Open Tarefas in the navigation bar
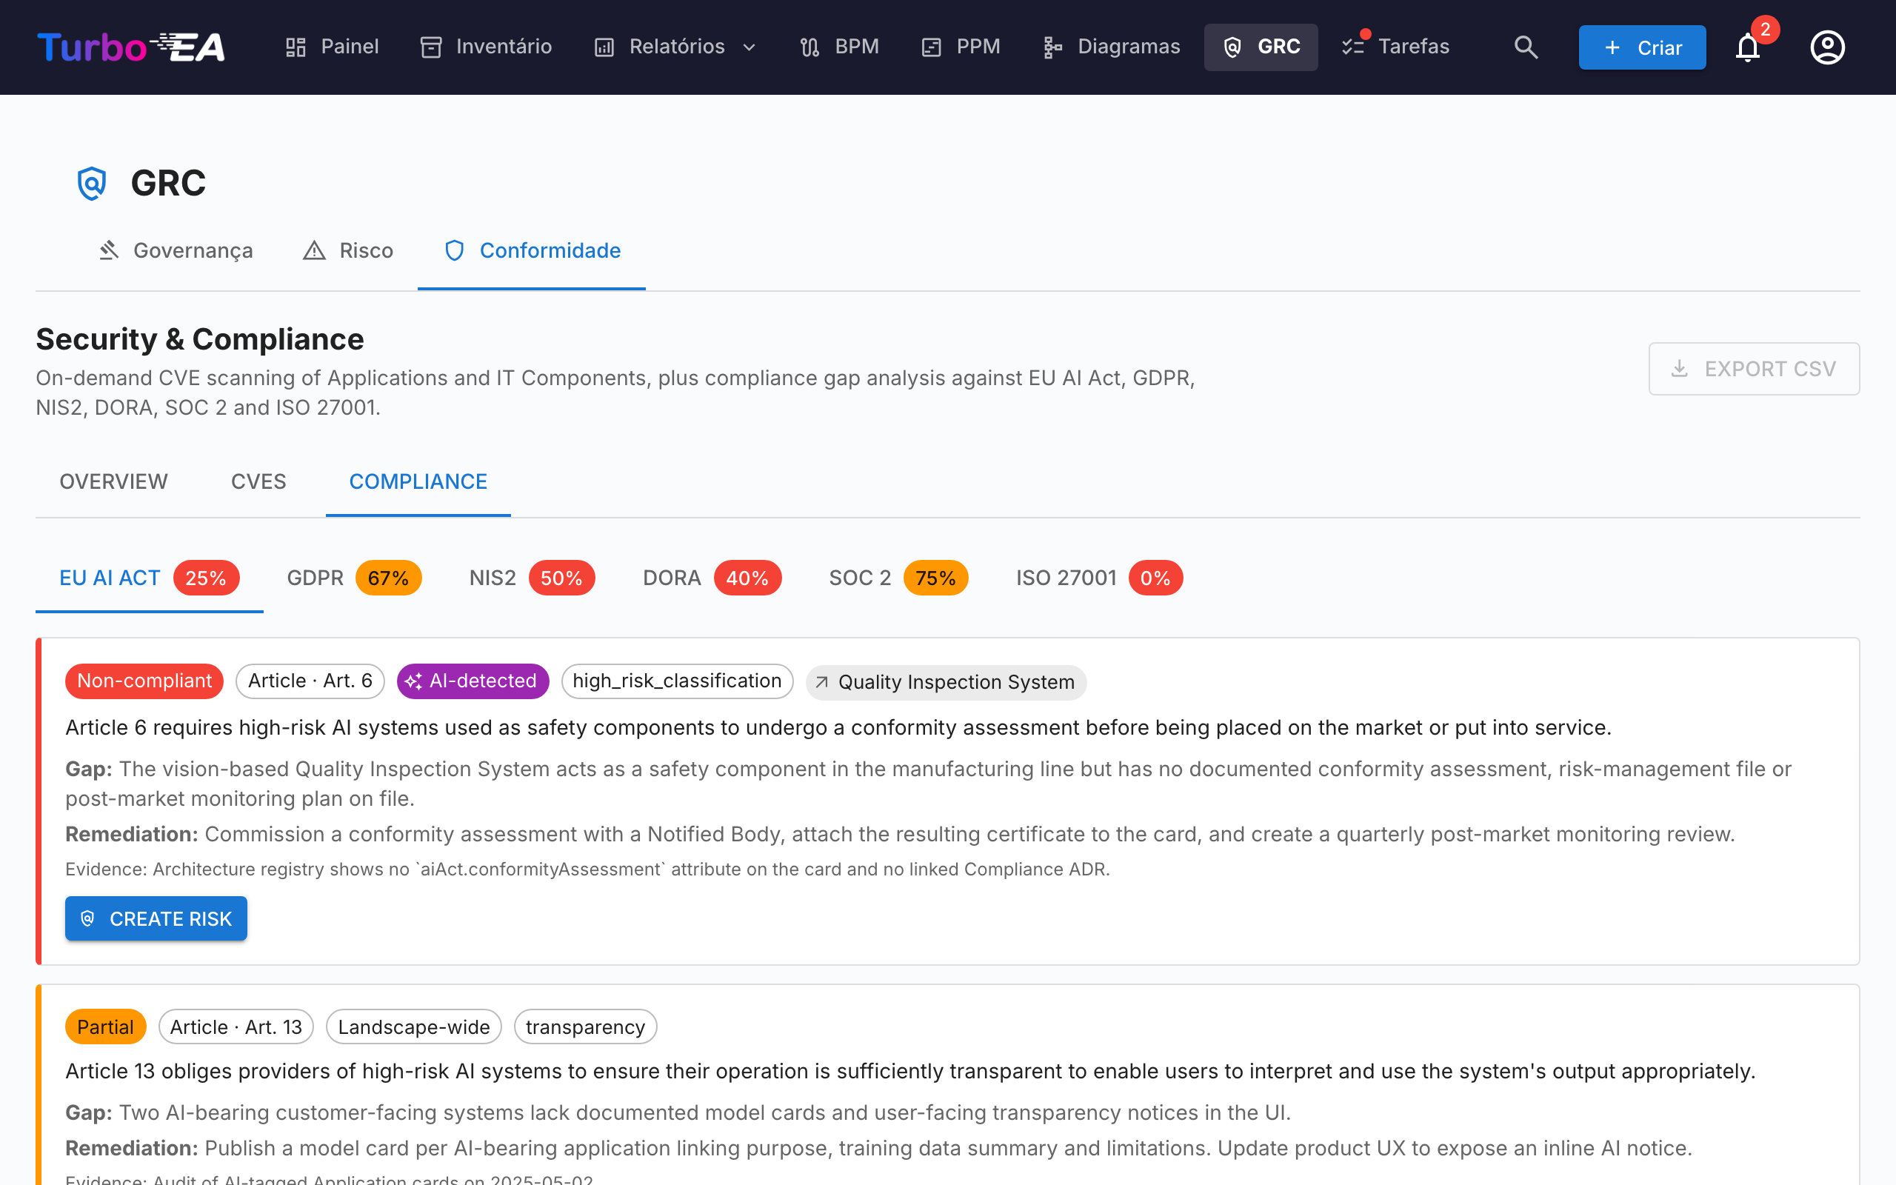The width and height of the screenshot is (1896, 1185). click(1395, 47)
